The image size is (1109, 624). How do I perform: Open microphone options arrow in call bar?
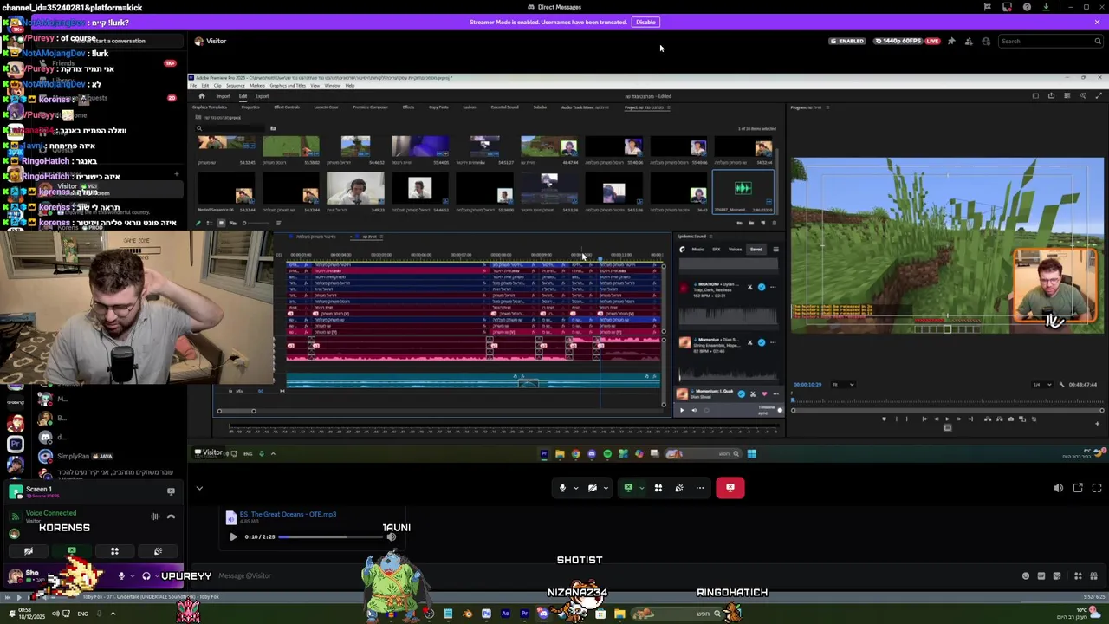coord(575,488)
